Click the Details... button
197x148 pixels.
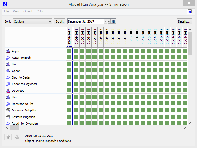click(184, 21)
